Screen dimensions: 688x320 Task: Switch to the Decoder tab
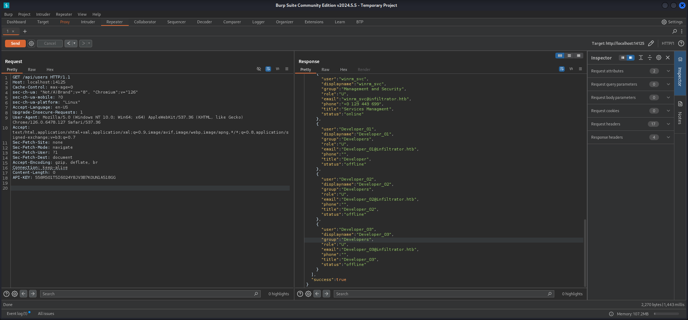pyautogui.click(x=204, y=22)
